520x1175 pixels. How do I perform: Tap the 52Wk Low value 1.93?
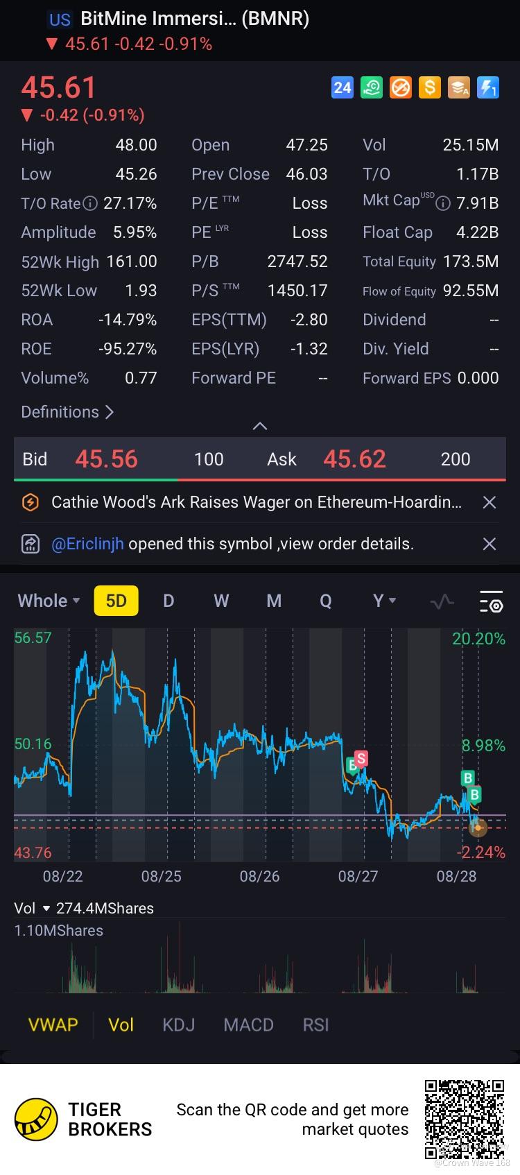141,291
